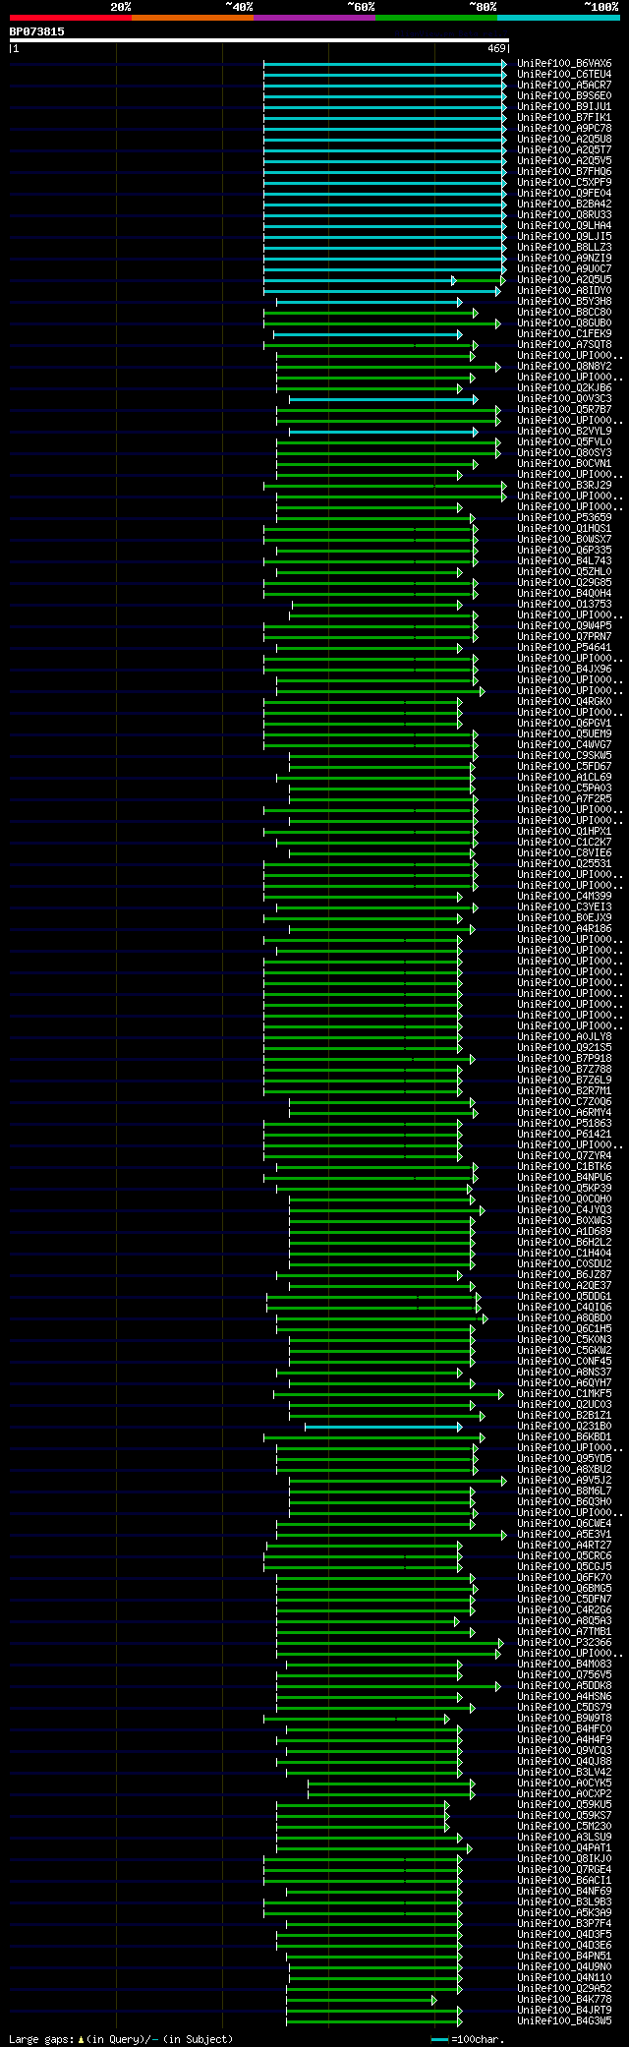Click the Large gaps legend text

click(x=121, y=2039)
